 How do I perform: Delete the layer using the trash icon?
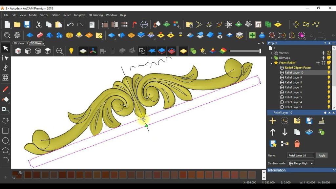pos(297,143)
